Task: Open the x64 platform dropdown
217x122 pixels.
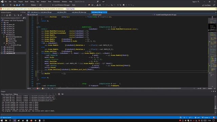Action: [x=45, y=5]
